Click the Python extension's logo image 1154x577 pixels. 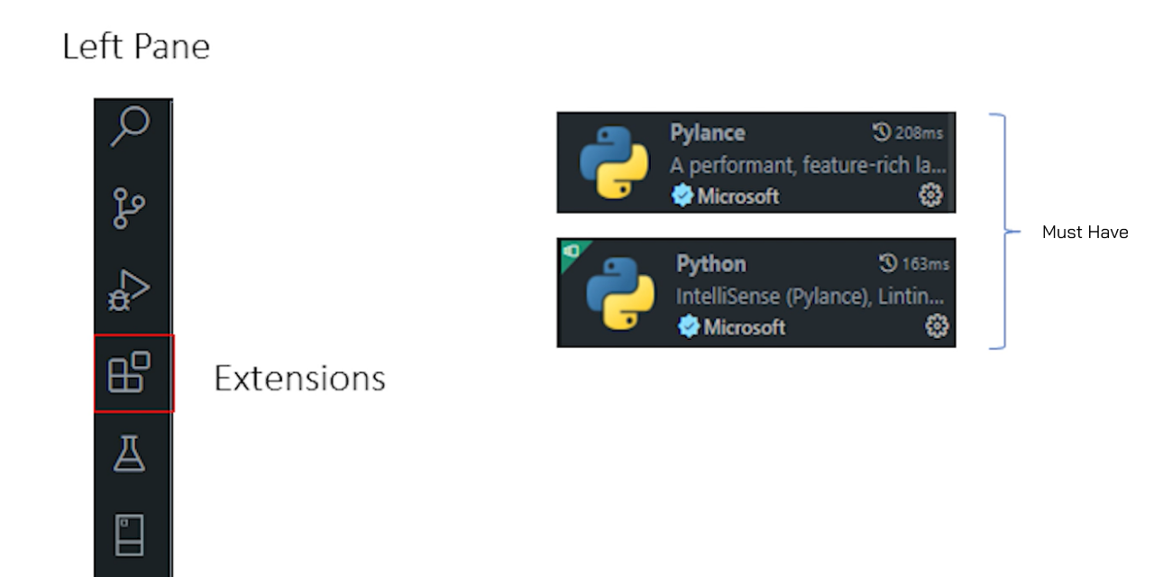click(620, 293)
